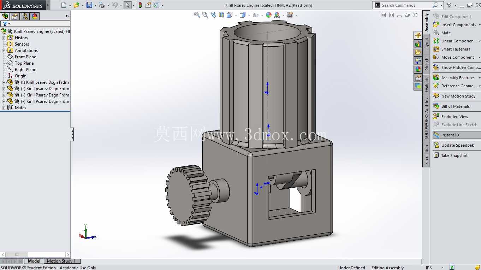Click the Open file folder icon
Viewport: 481px width, 270px height.
click(x=76, y=5)
